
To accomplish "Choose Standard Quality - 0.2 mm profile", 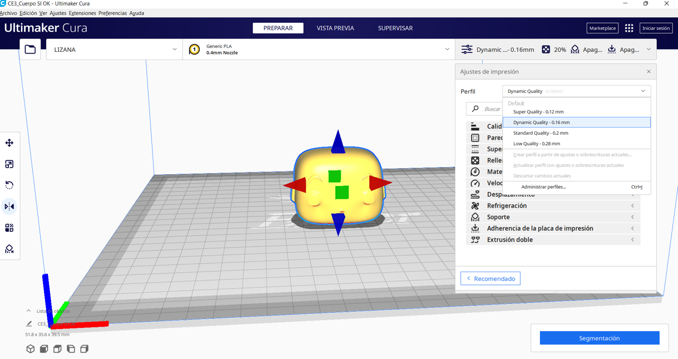I will point(576,133).
